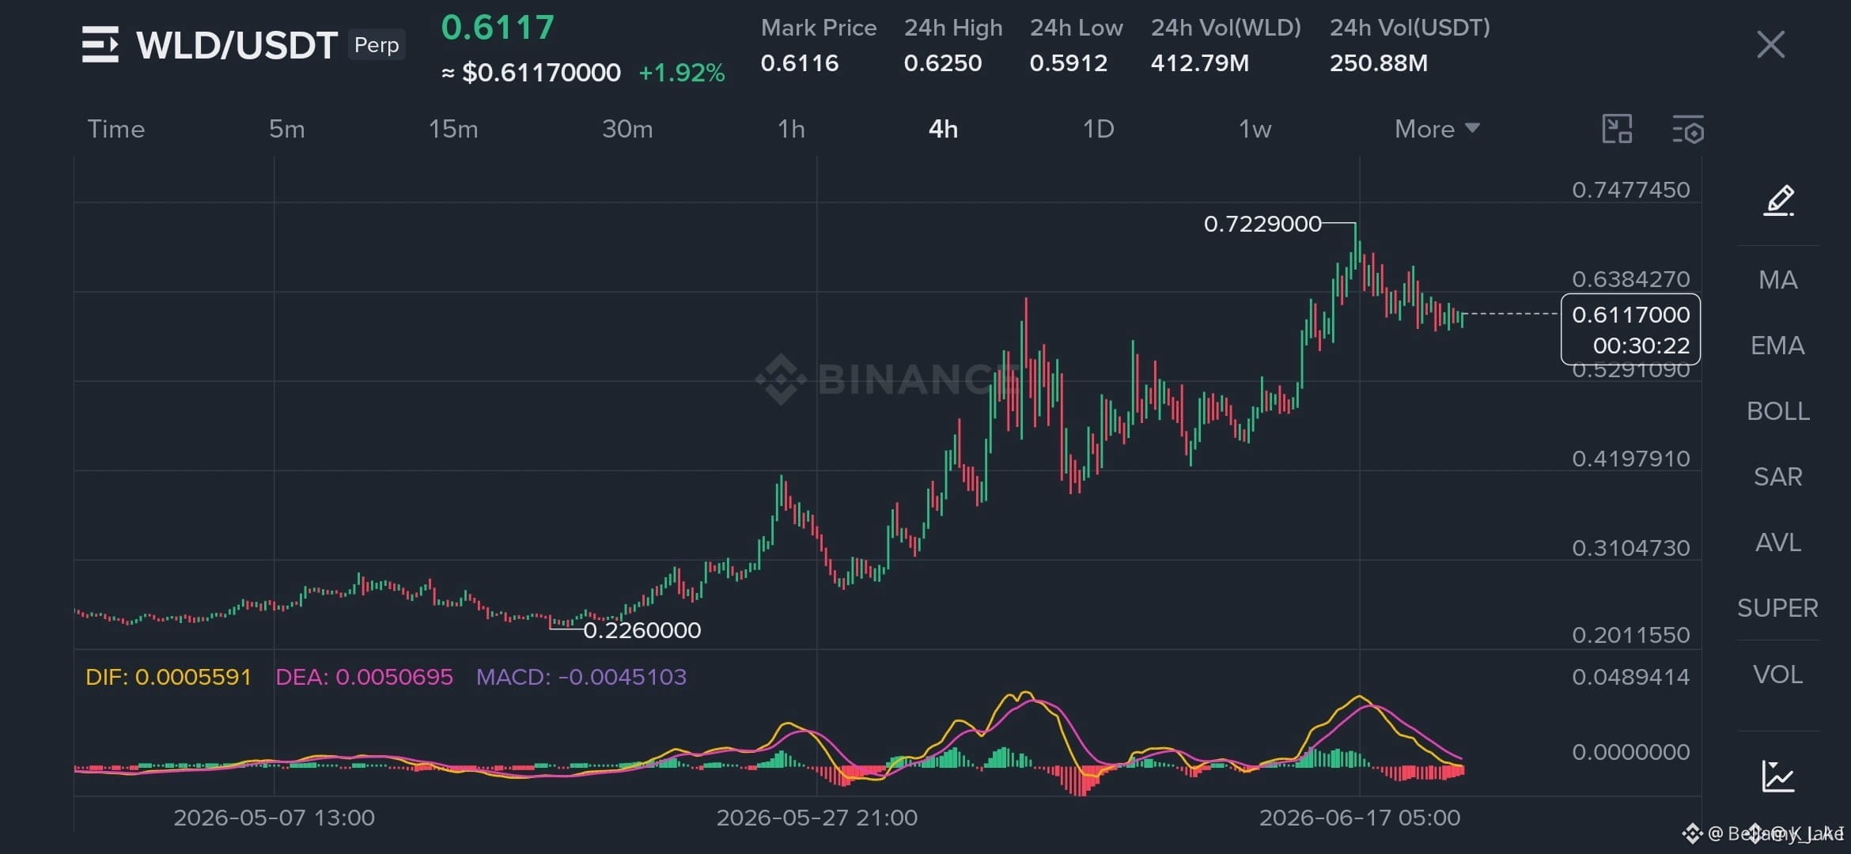Select the Time chart interval
The height and width of the screenshot is (854, 1851).
click(x=116, y=129)
